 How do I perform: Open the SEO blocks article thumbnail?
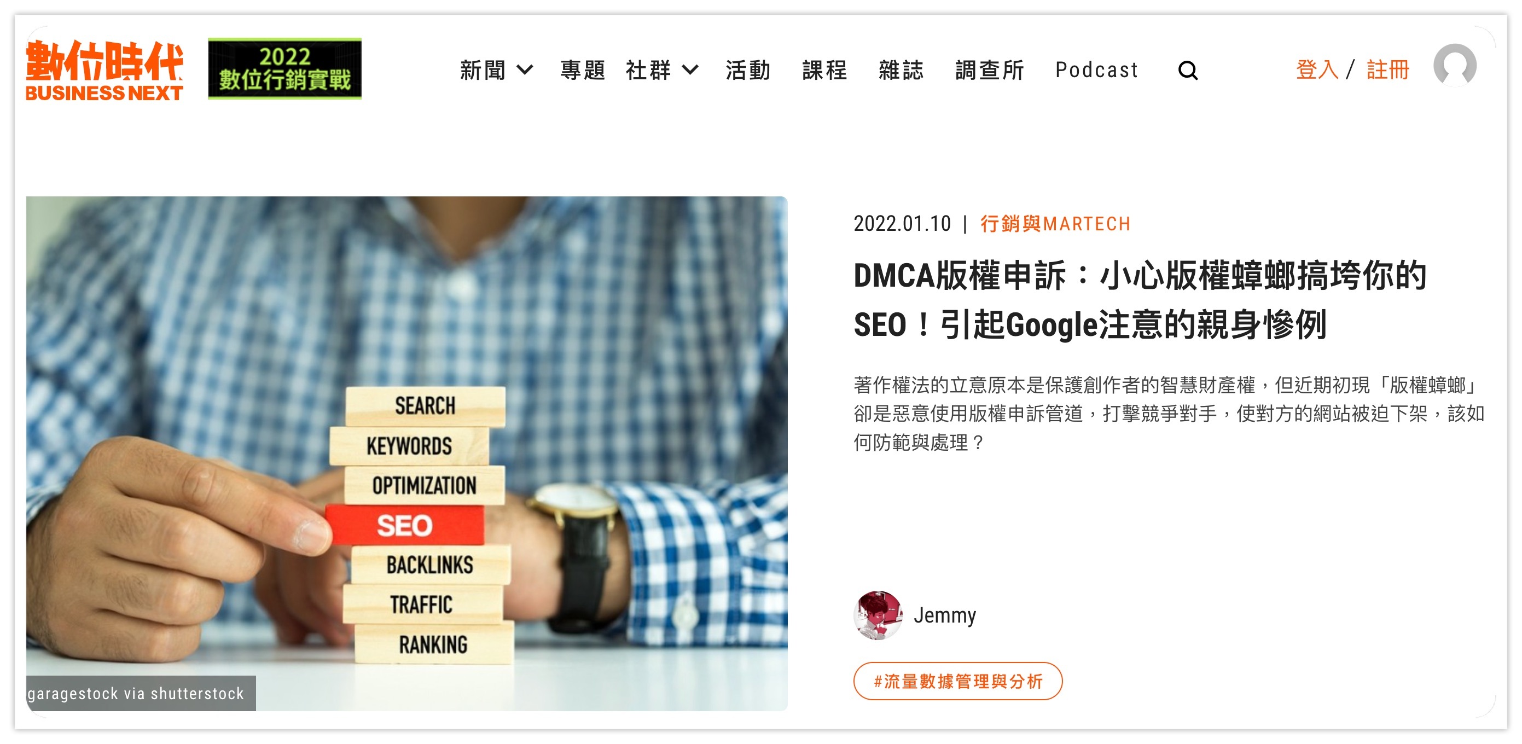coord(406,454)
